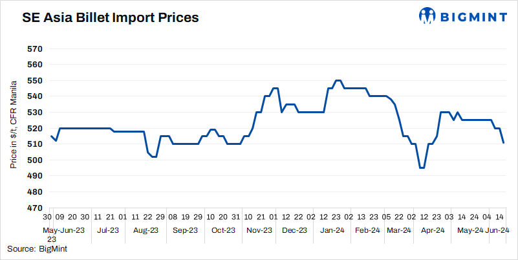Select the Aug-23 month label
The image size is (518, 260).
coord(146,230)
